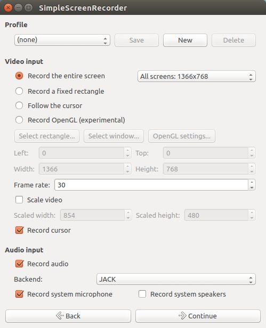
Task: Decrease frame rate with down arrow
Action: (x=252, y=187)
